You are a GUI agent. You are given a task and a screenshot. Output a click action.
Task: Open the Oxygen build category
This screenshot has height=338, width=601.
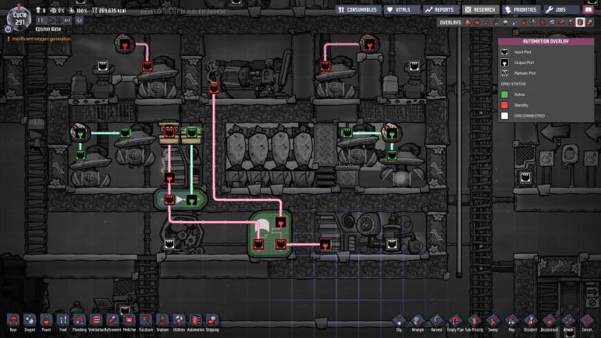pyautogui.click(x=30, y=320)
